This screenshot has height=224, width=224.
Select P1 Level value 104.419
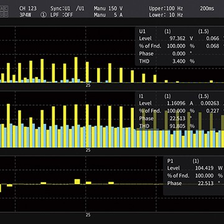pos(204,168)
